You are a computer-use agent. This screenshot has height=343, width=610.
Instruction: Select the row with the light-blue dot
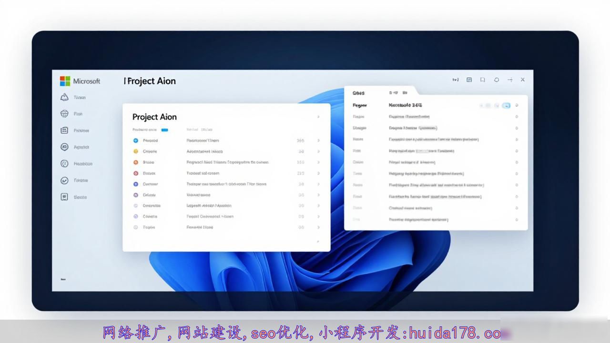pos(226,141)
